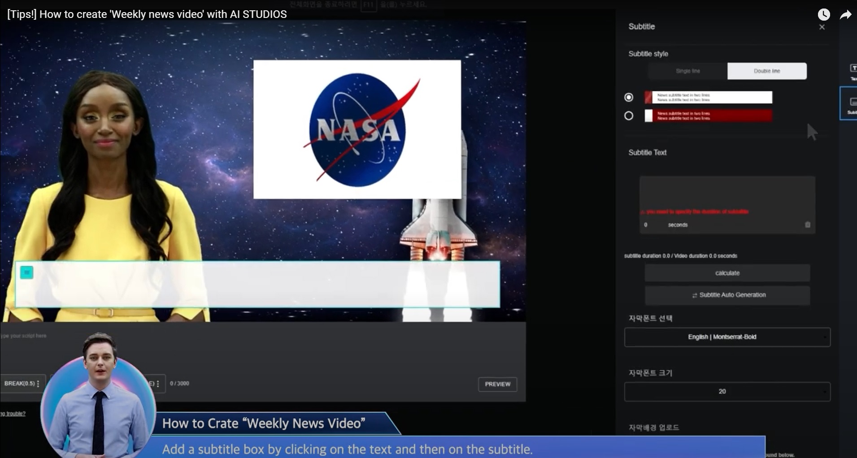This screenshot has height=458, width=857.
Task: Click the YouTube share arrow icon
Action: click(x=845, y=15)
